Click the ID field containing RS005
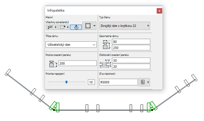 tap(118, 82)
